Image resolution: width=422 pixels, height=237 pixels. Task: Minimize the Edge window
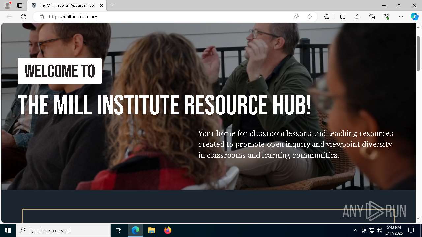[384, 5]
